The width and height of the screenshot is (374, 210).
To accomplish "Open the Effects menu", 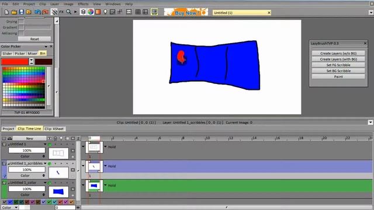I will point(83,4).
